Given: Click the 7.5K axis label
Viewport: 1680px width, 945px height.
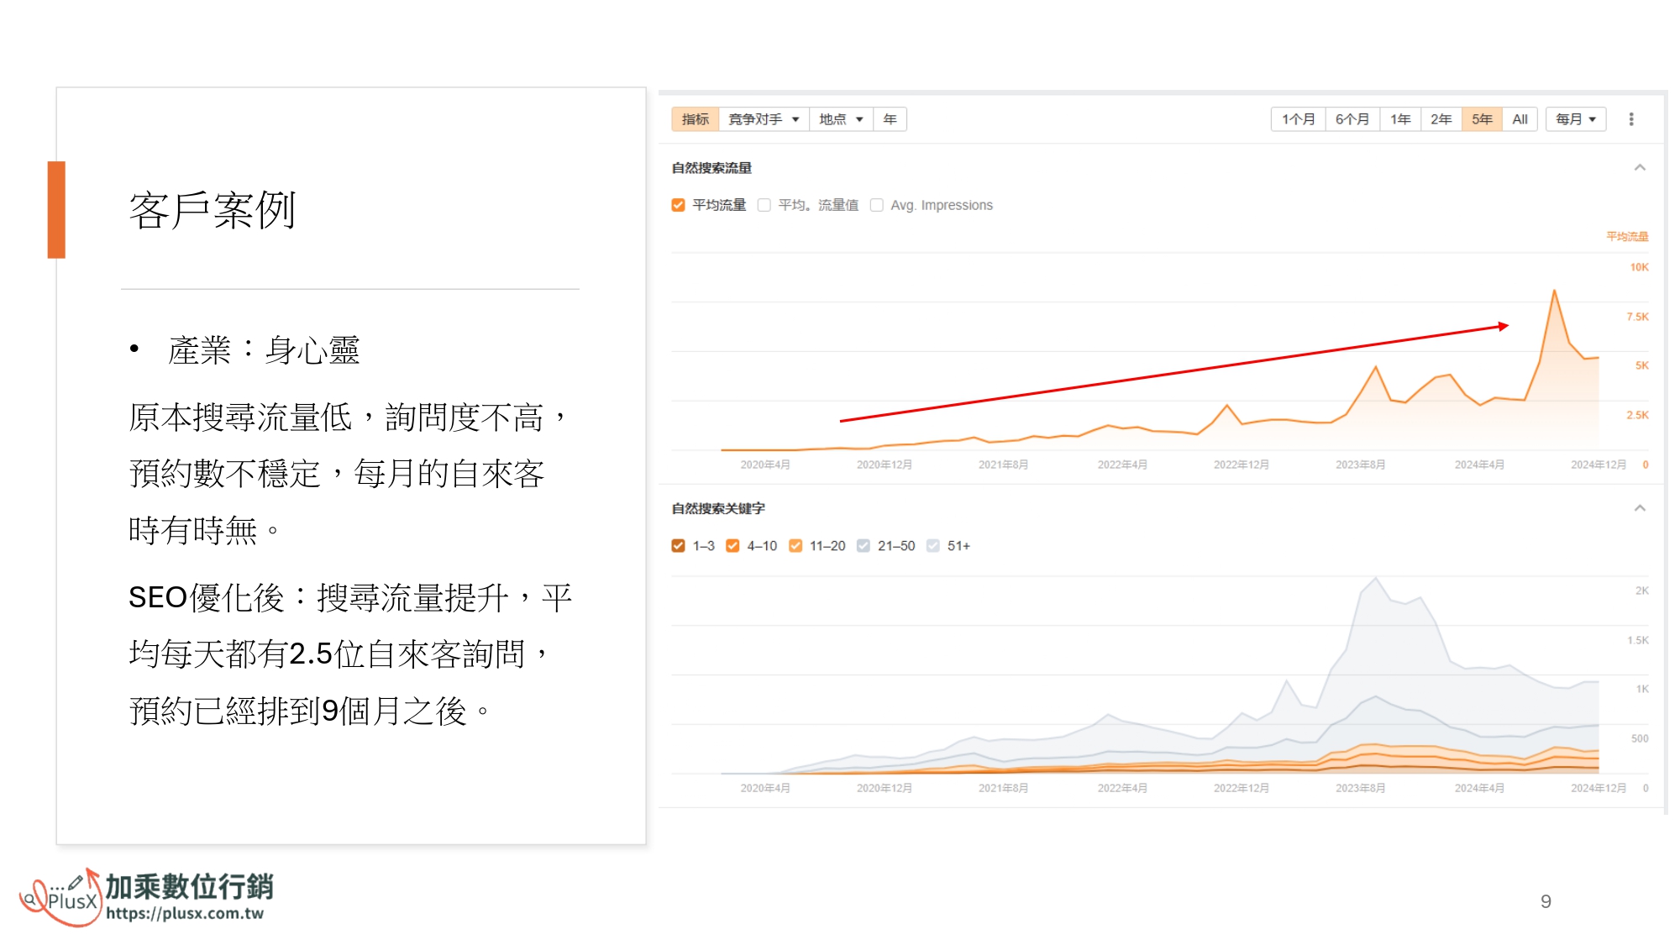Looking at the screenshot, I should pyautogui.click(x=1637, y=317).
